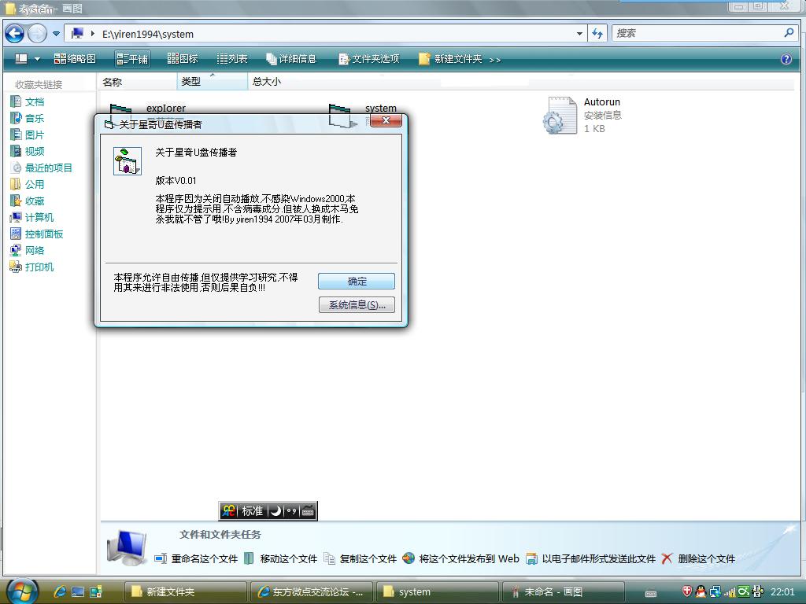This screenshot has width=806, height=604.
Task: Click 将这个文件发布到 Web
Action: click(x=460, y=559)
